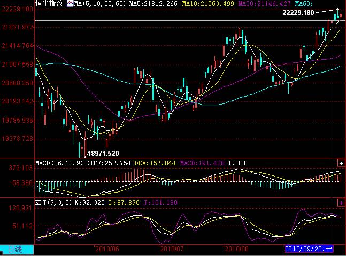
Task: Click the 21007.558 price axis label
Action: 18,65
